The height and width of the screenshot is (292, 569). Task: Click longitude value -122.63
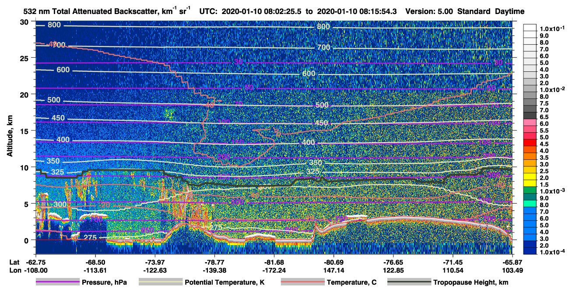[155, 270]
